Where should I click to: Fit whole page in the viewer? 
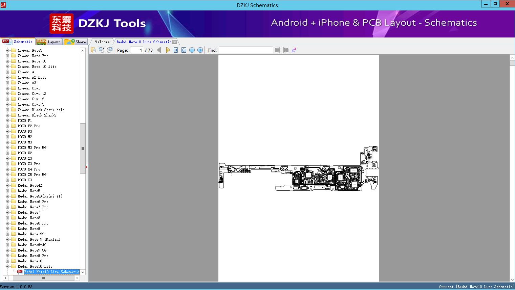(184, 50)
